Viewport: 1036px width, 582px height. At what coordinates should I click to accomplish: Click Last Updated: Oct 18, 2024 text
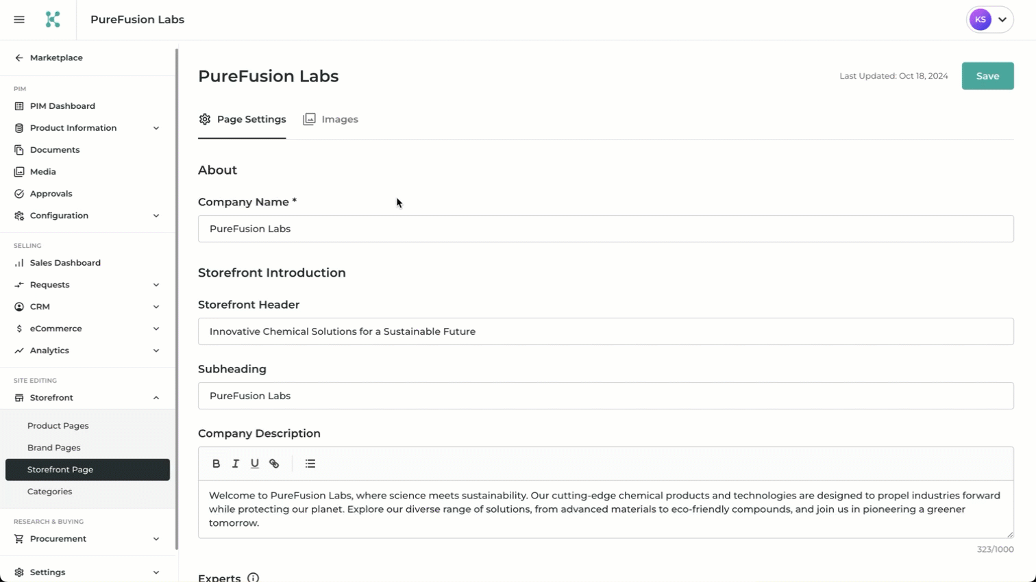[x=893, y=76]
